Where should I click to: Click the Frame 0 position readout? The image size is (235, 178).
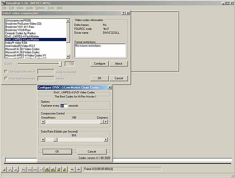pyautogui.click(x=122, y=169)
